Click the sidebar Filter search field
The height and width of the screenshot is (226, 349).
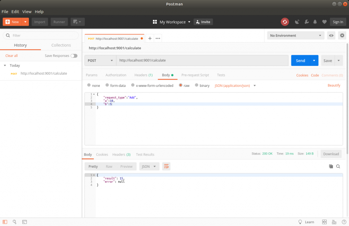coord(41,36)
